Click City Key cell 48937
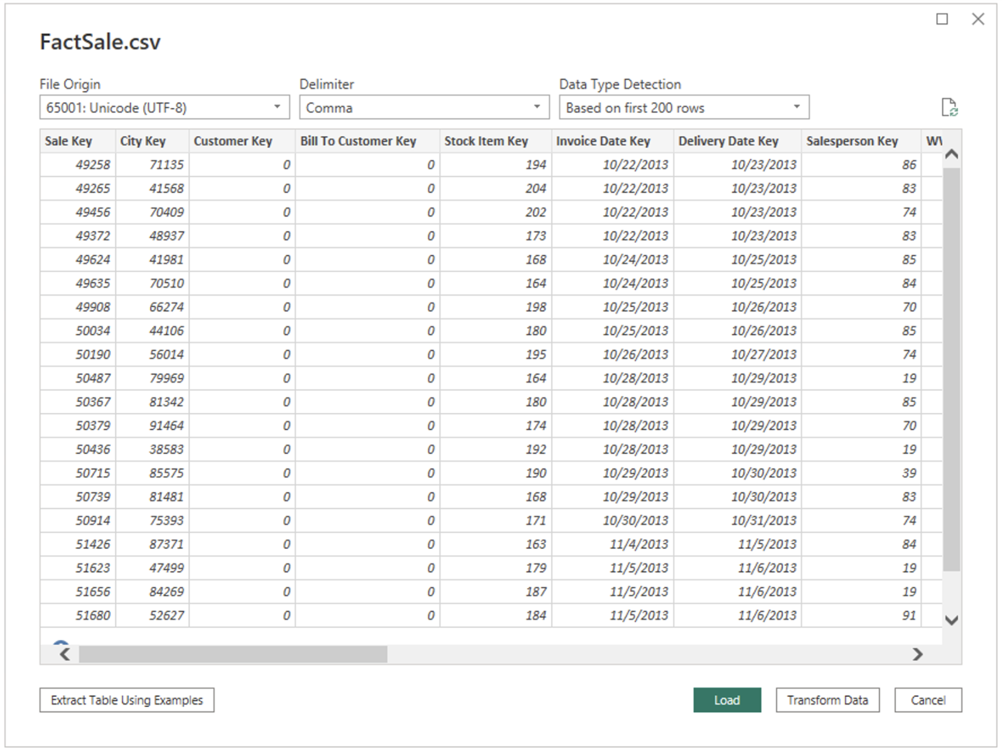The image size is (1002, 751). click(153, 236)
